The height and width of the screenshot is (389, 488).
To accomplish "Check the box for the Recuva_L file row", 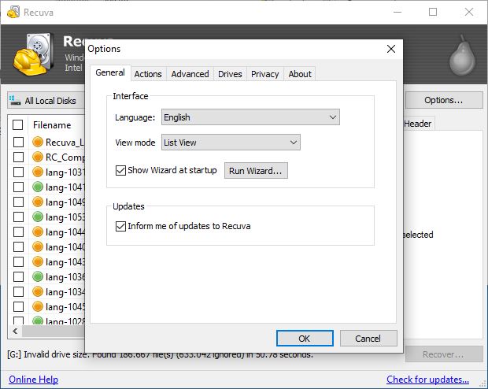I will point(18,142).
